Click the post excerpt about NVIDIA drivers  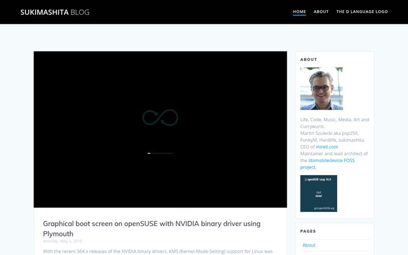(158, 252)
